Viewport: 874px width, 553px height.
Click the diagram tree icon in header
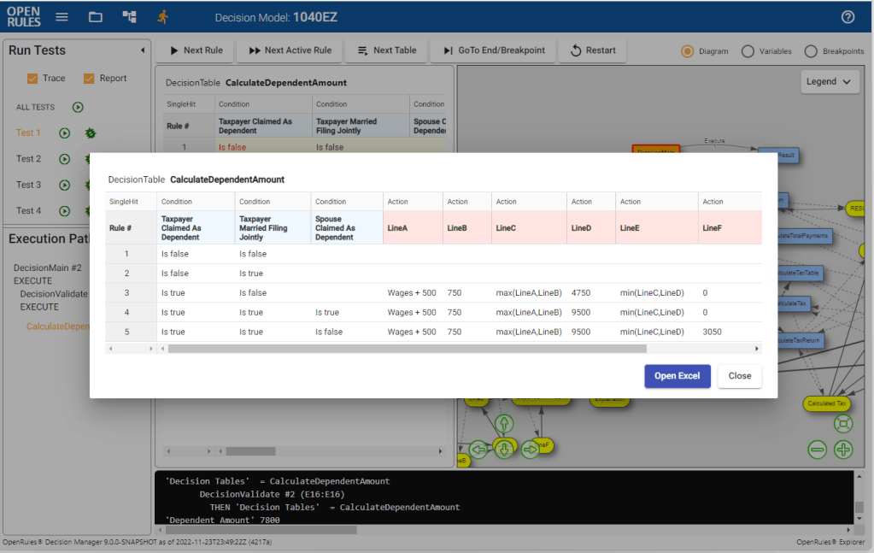click(129, 17)
